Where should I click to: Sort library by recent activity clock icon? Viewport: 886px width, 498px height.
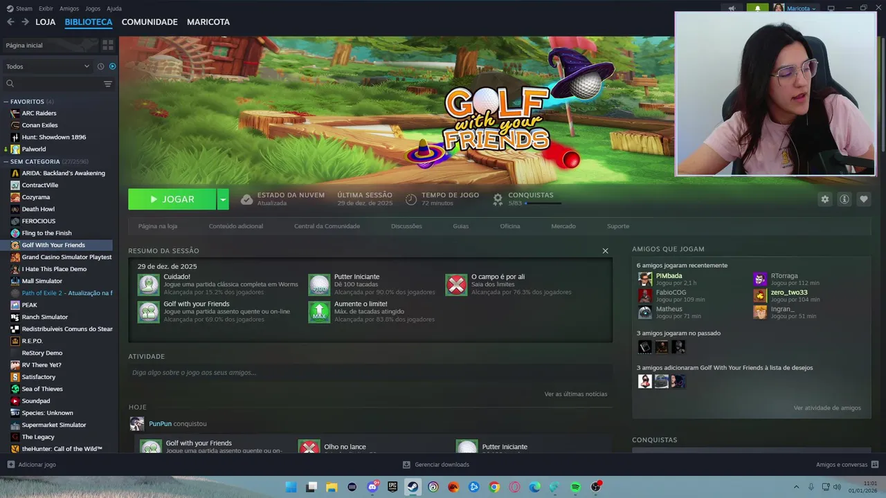tap(100, 66)
